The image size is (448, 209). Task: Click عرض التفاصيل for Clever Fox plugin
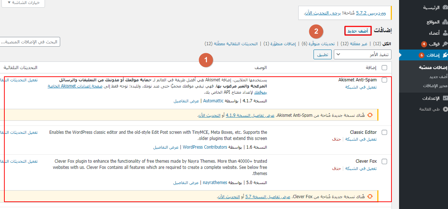pyautogui.click(x=186, y=183)
